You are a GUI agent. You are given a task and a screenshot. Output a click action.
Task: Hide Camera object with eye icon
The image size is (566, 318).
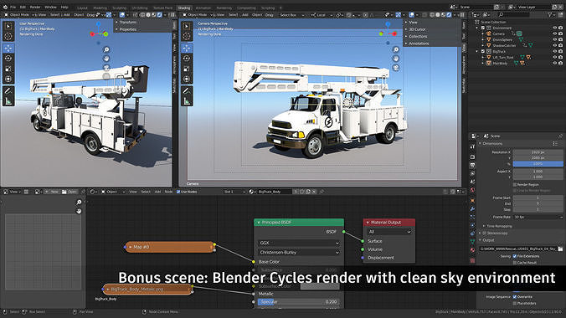tap(555, 33)
